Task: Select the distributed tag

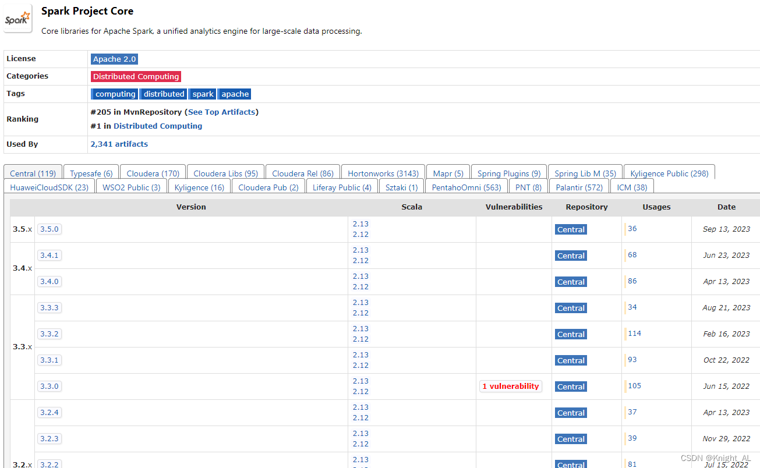Action: coord(163,94)
